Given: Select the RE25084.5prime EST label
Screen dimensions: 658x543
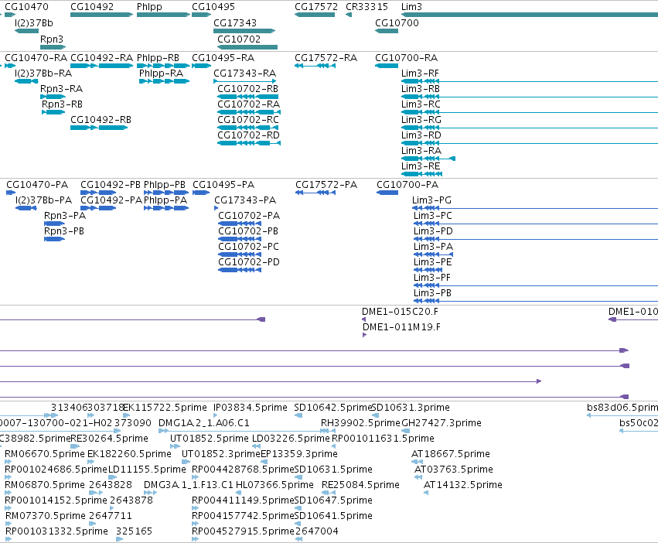Looking at the screenshot, I should click(360, 485).
